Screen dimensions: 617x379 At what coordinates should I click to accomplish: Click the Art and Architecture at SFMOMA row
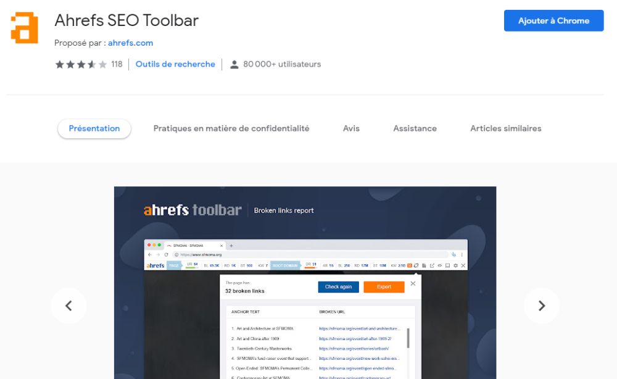point(316,328)
